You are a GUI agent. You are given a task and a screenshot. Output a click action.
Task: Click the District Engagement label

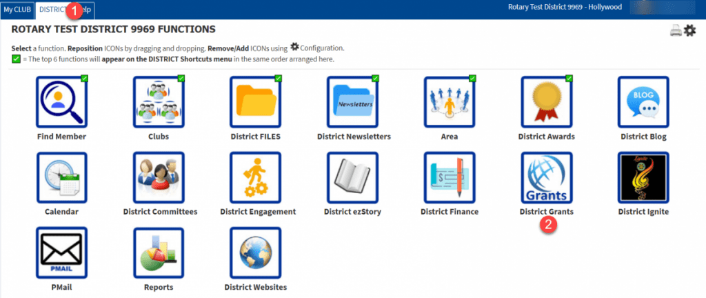tap(258, 212)
